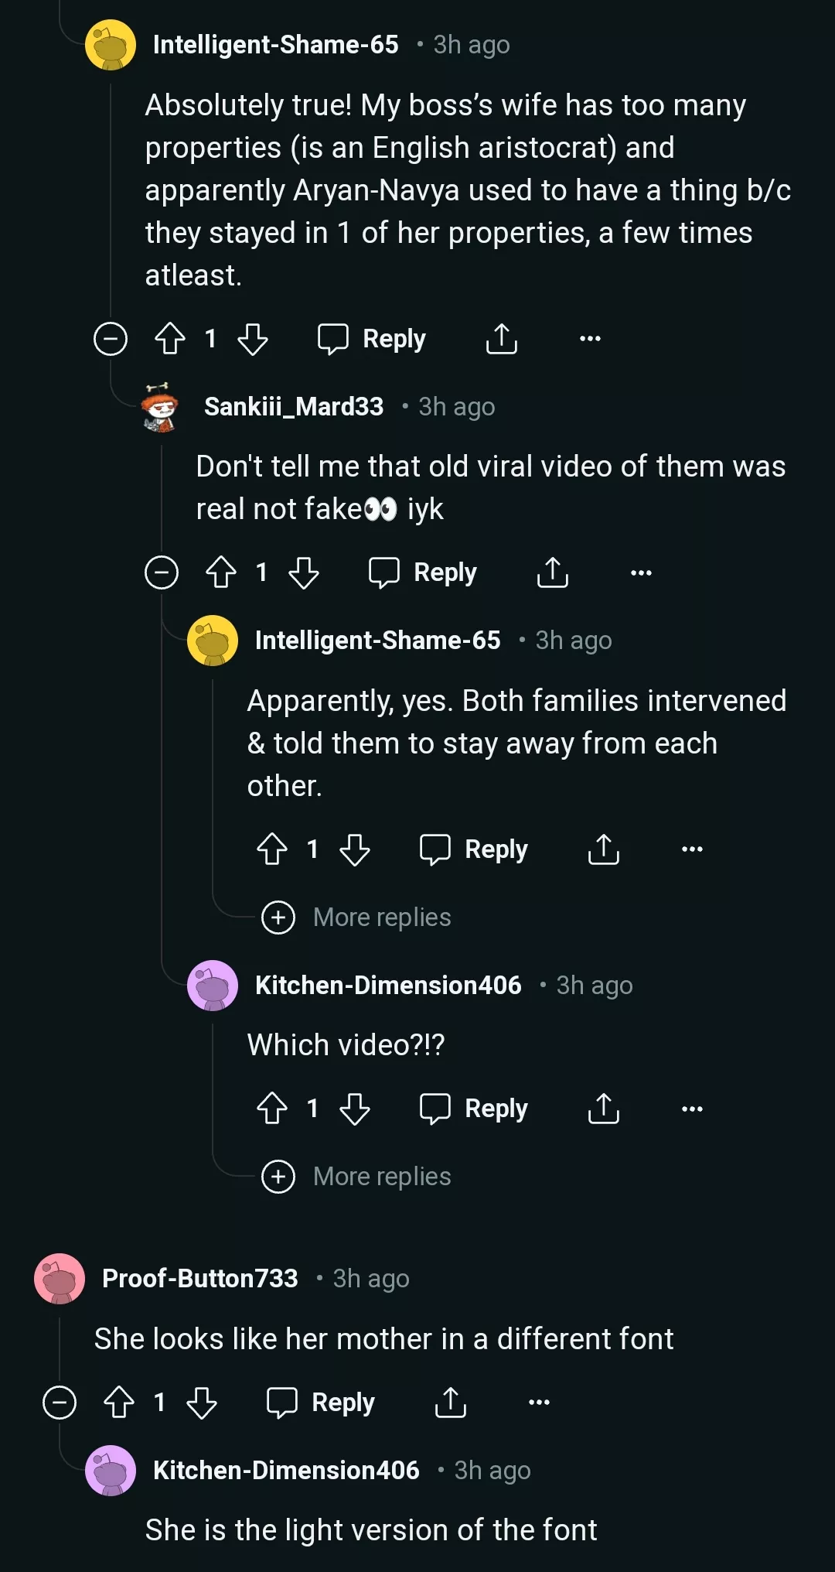The width and height of the screenshot is (835, 1572).
Task: Share Proof-Button733's comment
Action: point(451,1402)
